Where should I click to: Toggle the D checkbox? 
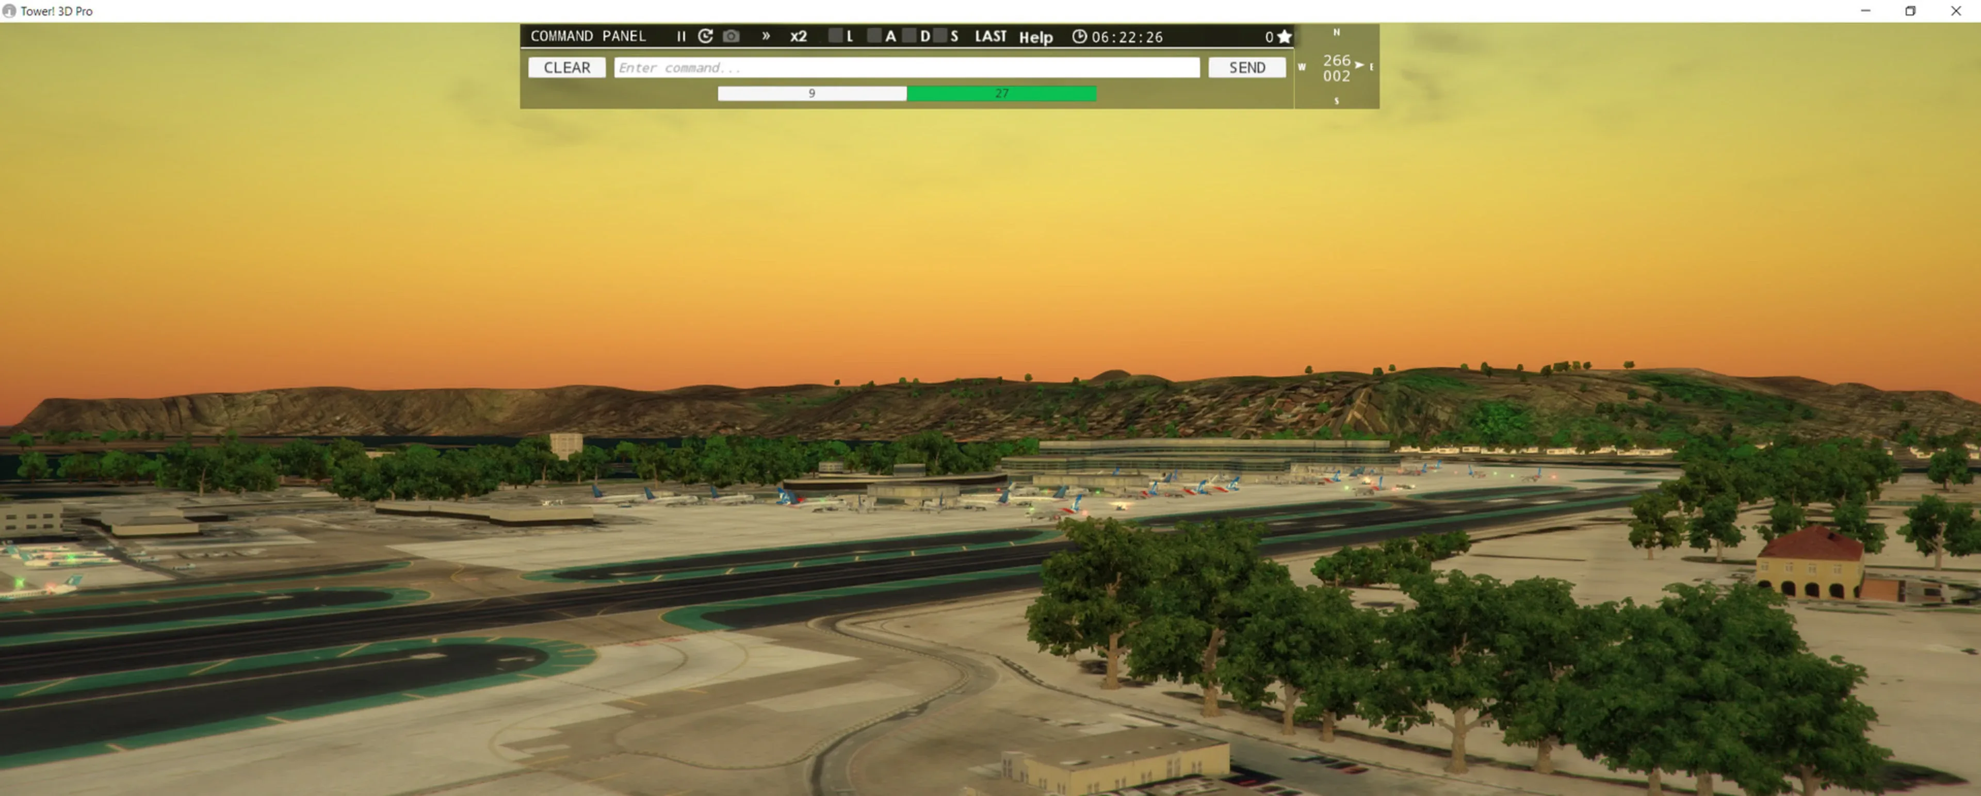point(909,36)
